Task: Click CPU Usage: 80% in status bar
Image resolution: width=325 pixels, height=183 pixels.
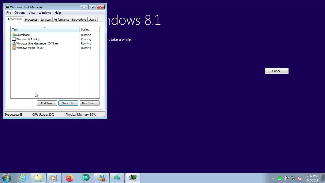Action: coord(43,115)
